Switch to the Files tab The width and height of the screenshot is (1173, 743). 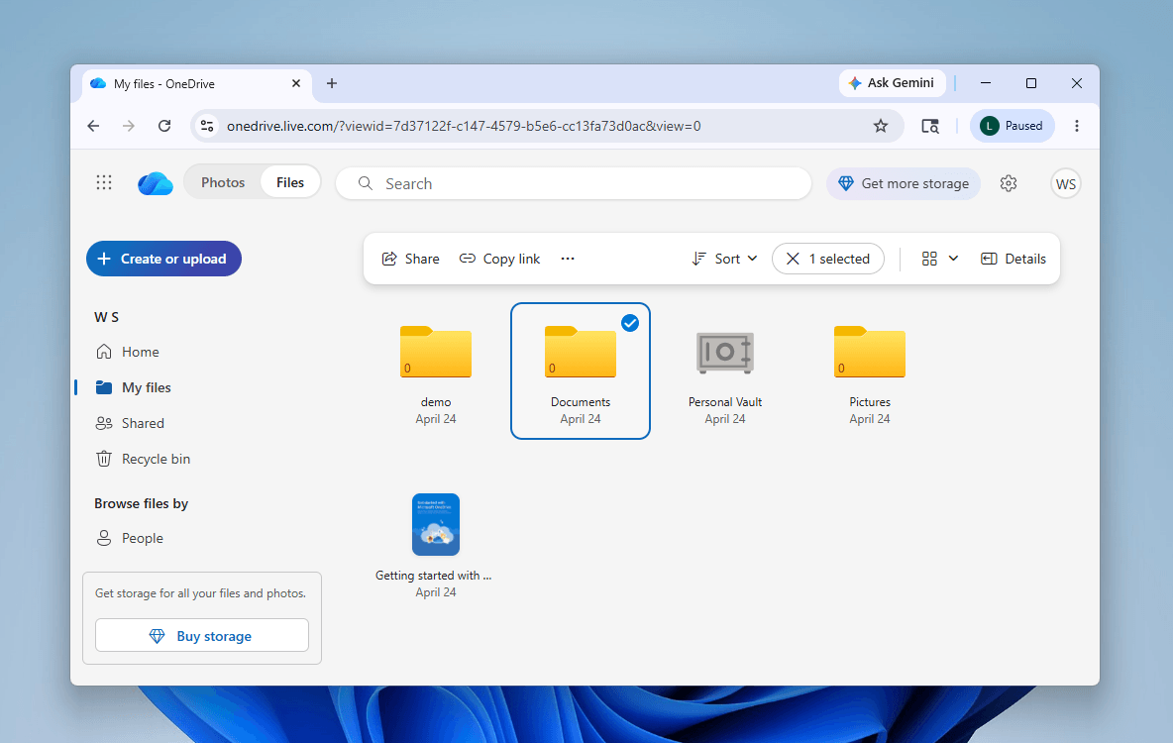(x=290, y=182)
